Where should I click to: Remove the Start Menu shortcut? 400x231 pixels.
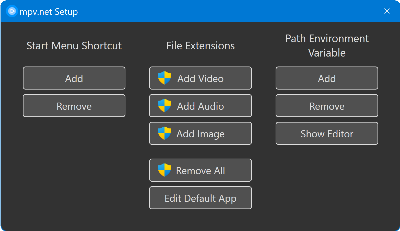click(74, 106)
